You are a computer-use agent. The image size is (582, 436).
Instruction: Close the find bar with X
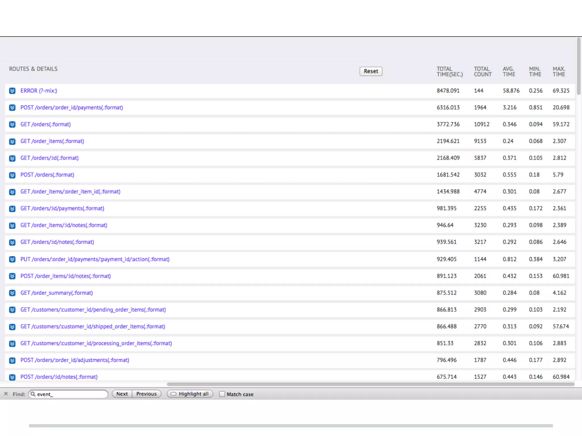point(6,394)
